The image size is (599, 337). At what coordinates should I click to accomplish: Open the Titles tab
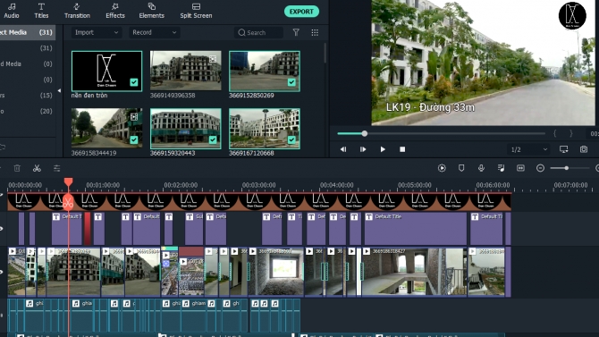[x=41, y=11]
